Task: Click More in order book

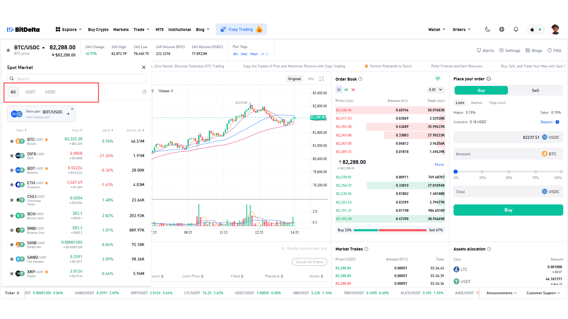Action: coord(439,165)
